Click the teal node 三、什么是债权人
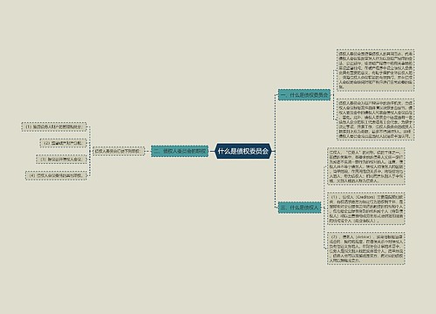The width and height of the screenshot is (436, 314). 299,208
